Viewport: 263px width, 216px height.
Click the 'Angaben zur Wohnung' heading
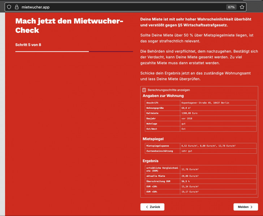[163, 96]
